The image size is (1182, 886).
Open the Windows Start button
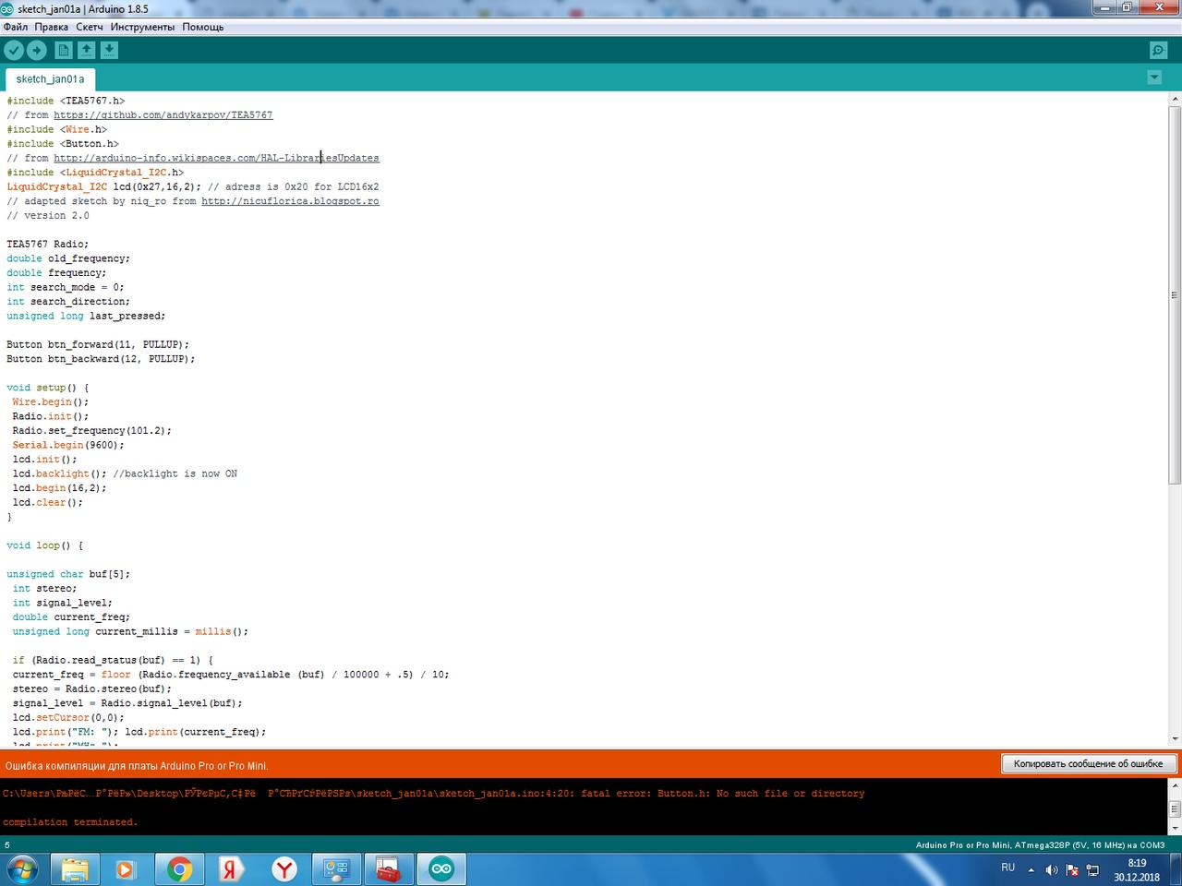[x=22, y=869]
